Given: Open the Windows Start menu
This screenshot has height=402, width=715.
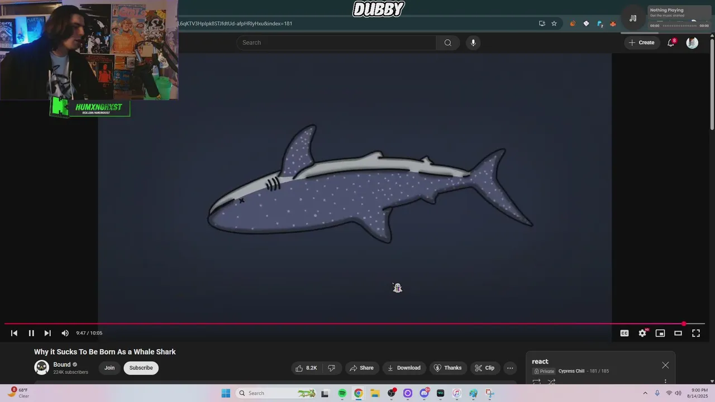Looking at the screenshot, I should (226, 393).
